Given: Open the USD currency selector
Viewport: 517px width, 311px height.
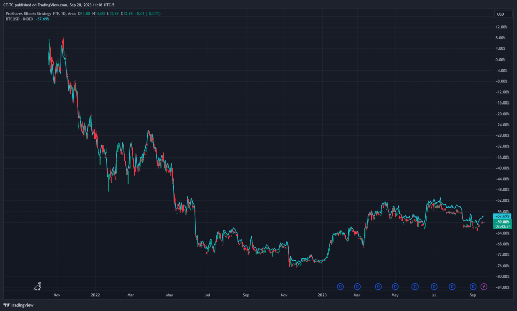Looking at the screenshot, I should pos(501,14).
